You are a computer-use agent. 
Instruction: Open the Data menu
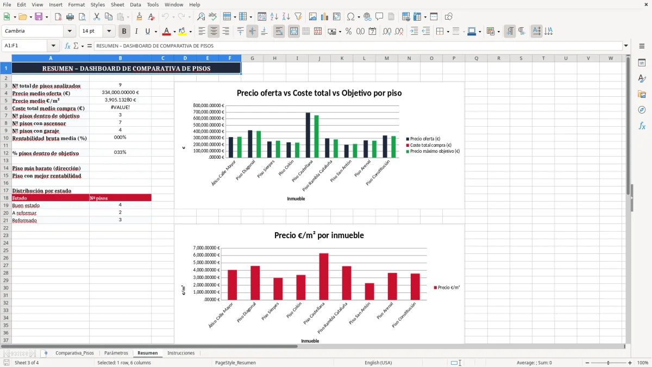pyautogui.click(x=135, y=4)
